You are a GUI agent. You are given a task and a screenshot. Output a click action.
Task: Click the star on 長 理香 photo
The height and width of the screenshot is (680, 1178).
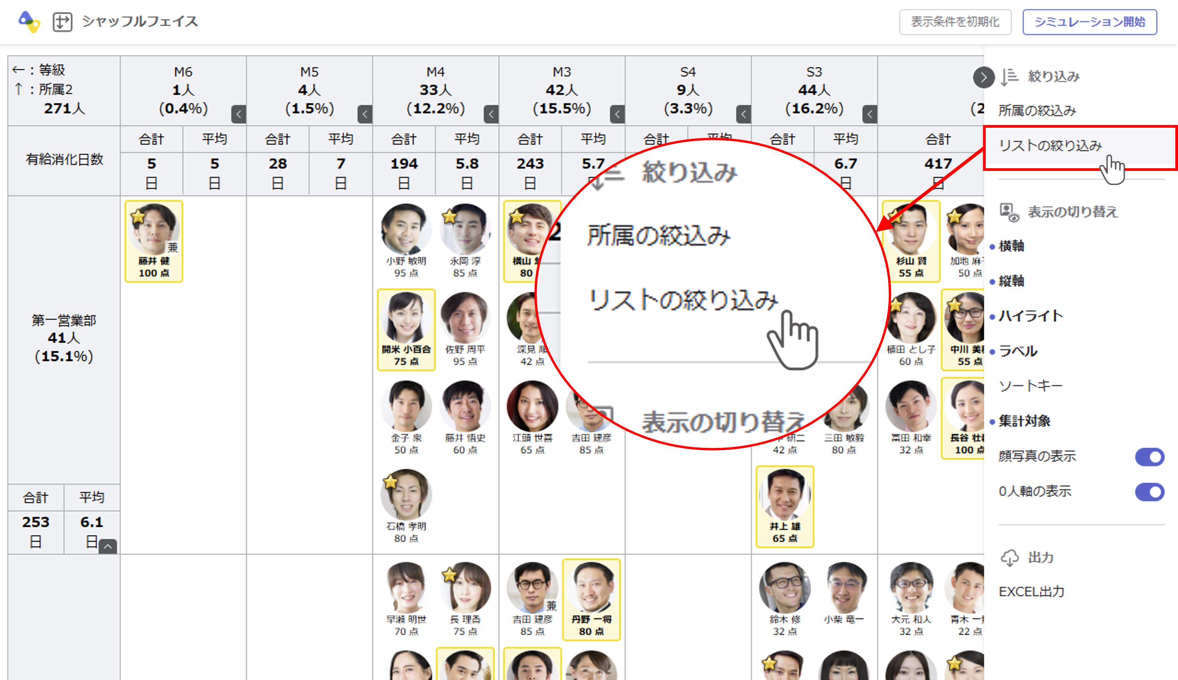(449, 574)
